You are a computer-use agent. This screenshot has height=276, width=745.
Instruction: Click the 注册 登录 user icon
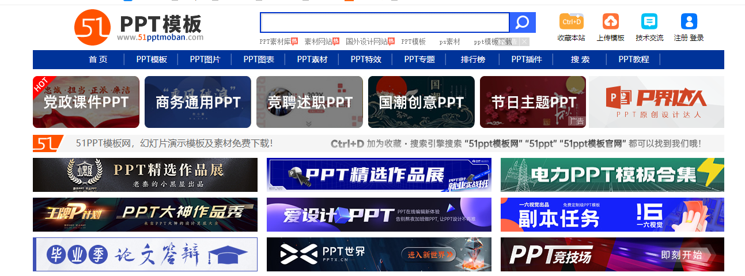pos(689,21)
